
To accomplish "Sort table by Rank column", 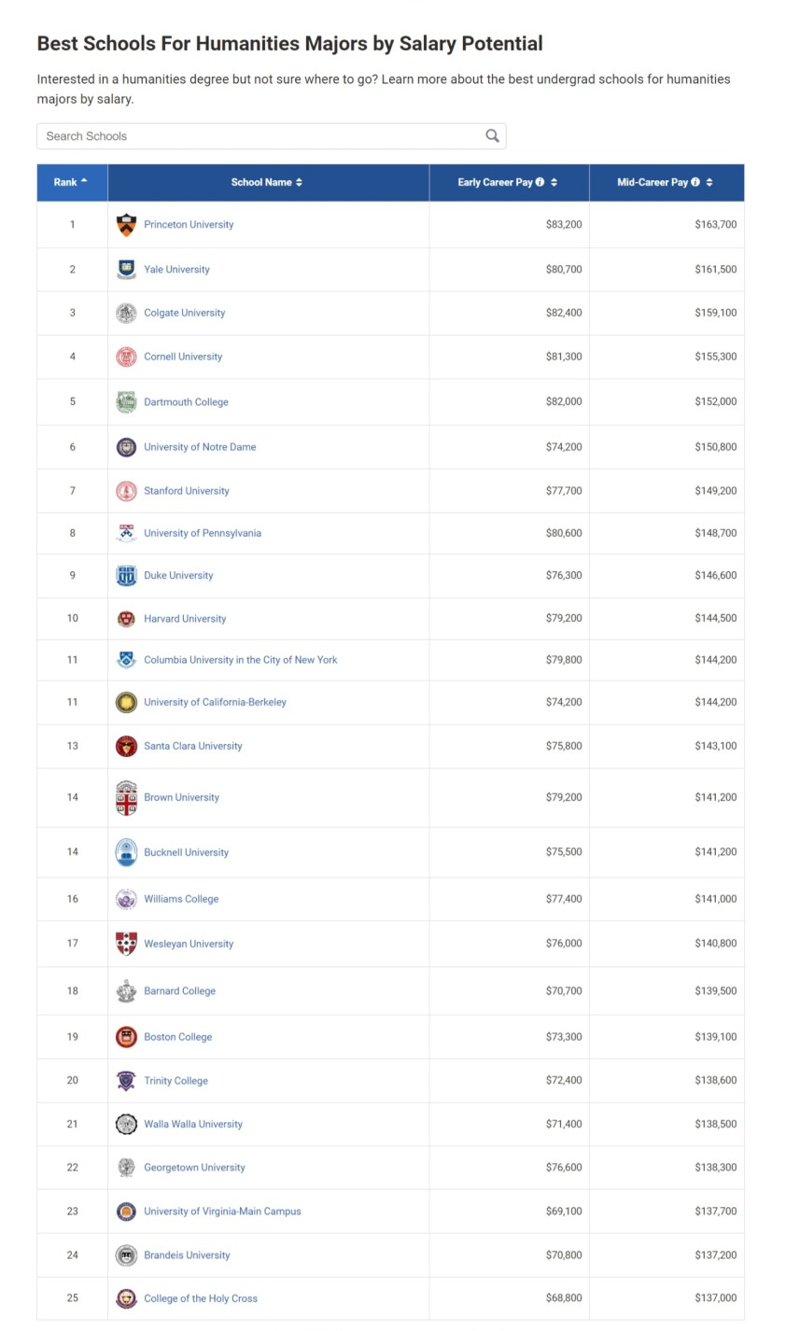I will pos(71,182).
